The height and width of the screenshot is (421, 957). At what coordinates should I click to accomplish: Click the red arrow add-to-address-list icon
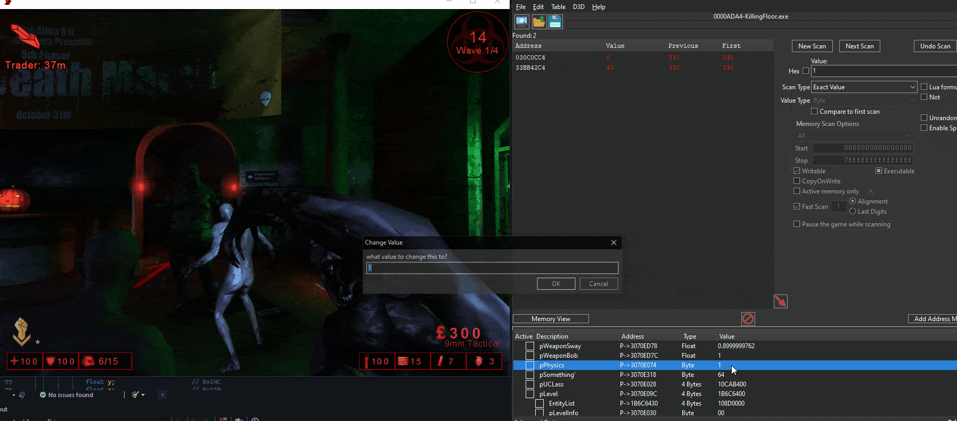pos(780,301)
